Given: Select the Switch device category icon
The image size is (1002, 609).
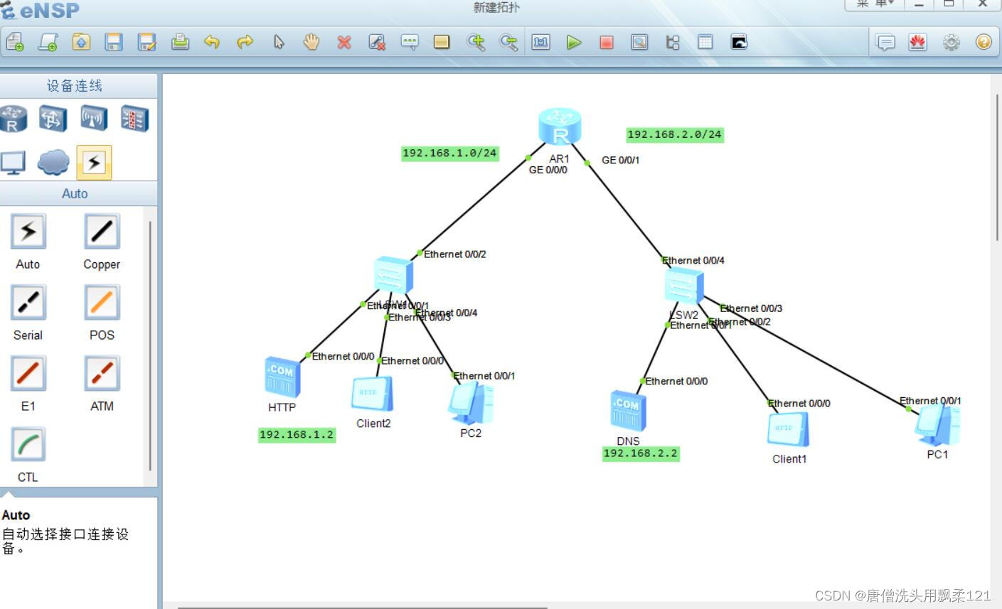Looking at the screenshot, I should (53, 119).
